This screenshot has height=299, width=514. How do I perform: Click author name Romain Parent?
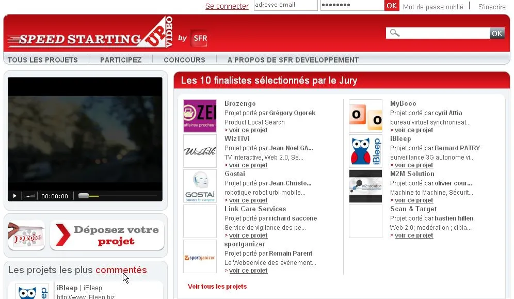pos(291,254)
